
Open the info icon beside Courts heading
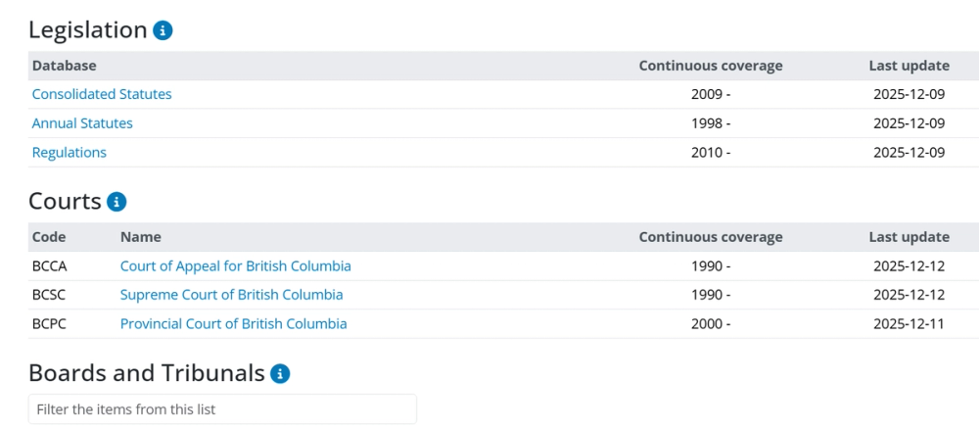[x=117, y=202]
